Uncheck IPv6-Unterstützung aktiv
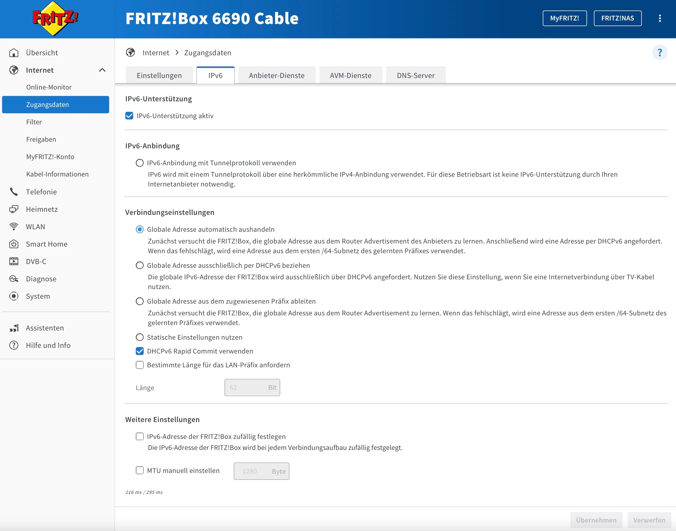The height and width of the screenshot is (531, 676). (129, 116)
